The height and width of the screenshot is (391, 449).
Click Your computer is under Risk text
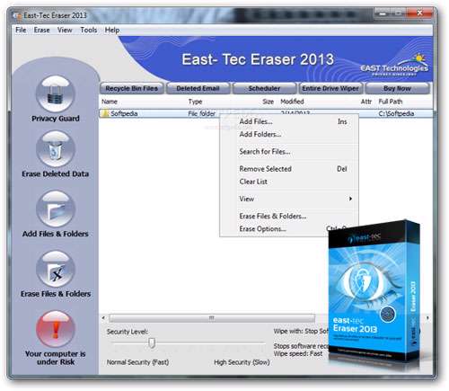pos(56,358)
